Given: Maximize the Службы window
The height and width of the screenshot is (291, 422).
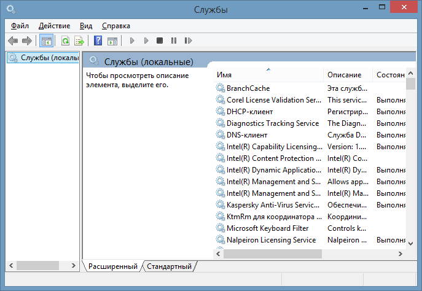Looking at the screenshot, I should pos(382,7).
